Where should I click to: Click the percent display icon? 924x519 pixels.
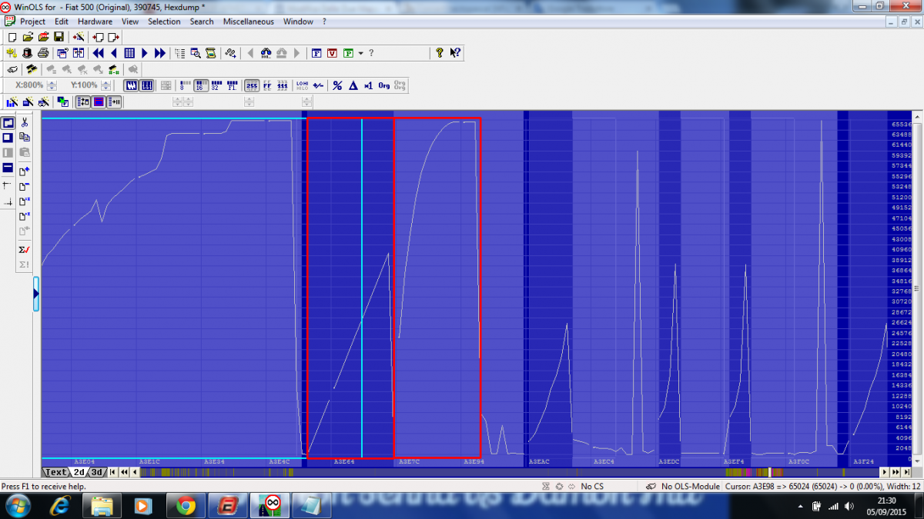click(x=337, y=85)
